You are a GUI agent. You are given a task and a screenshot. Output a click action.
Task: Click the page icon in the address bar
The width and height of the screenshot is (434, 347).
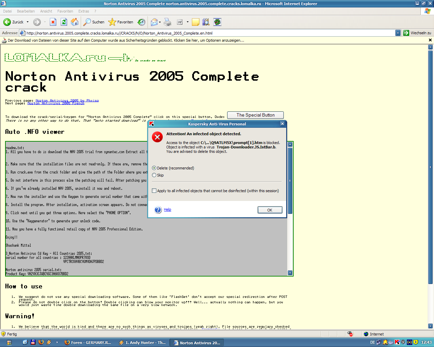click(22, 33)
